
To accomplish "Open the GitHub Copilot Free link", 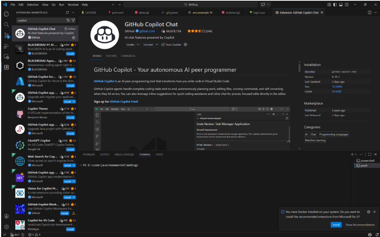I will coord(123,102).
